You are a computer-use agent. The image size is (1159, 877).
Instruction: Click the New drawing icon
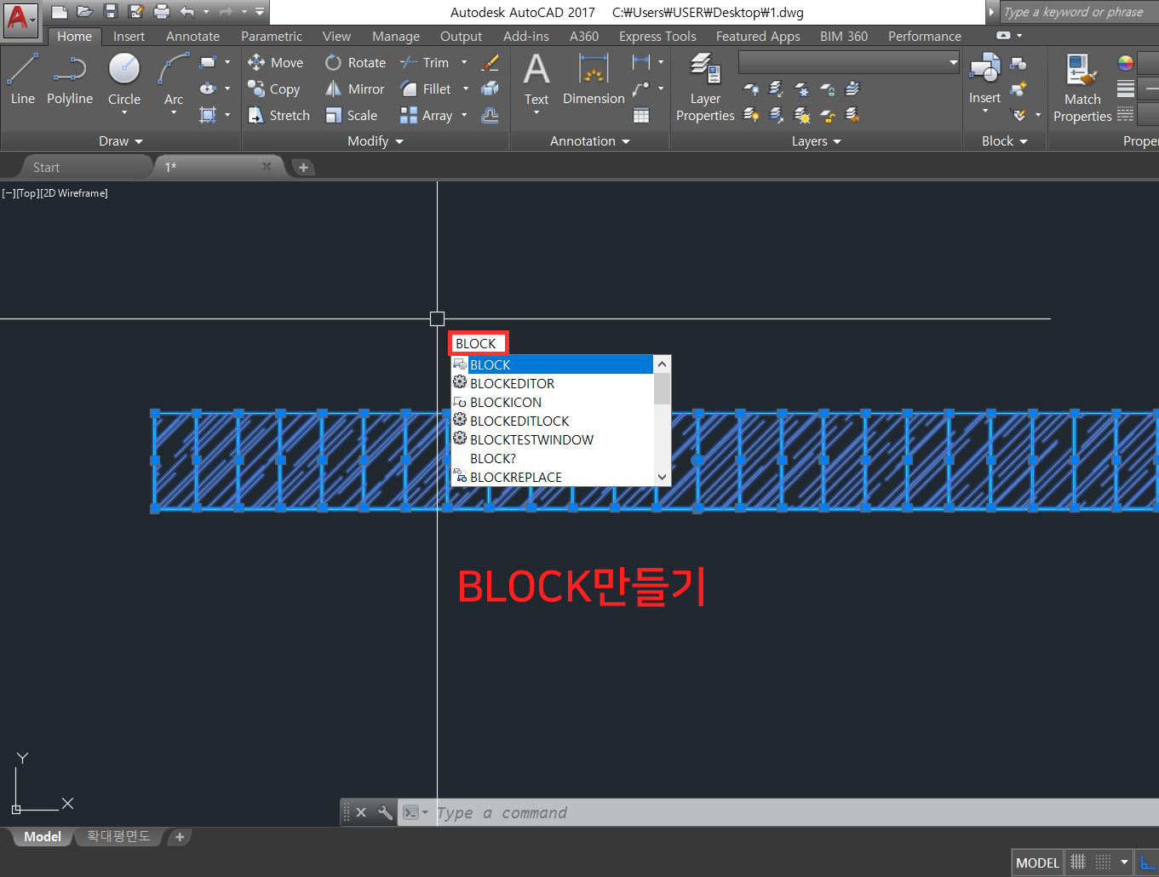click(x=59, y=12)
